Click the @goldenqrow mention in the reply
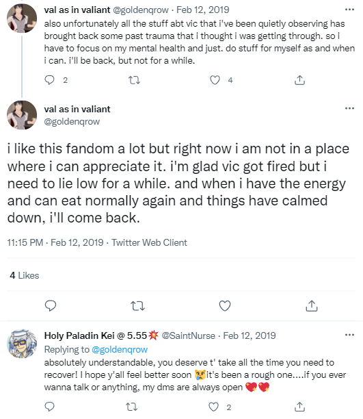Viewport: 363px width, 419px height. click(x=120, y=349)
